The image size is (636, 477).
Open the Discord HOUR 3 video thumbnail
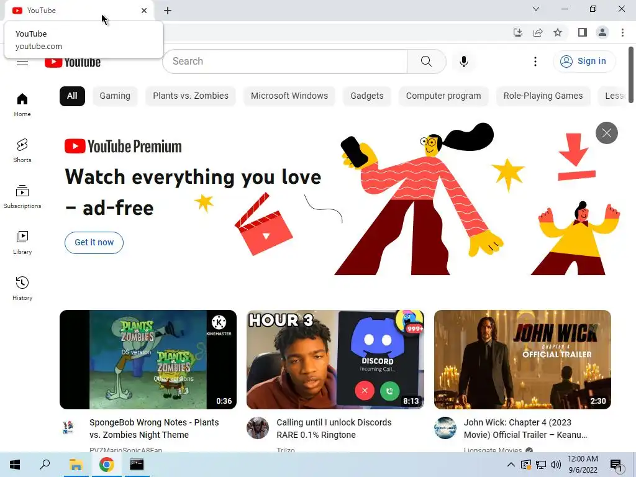[335, 360]
